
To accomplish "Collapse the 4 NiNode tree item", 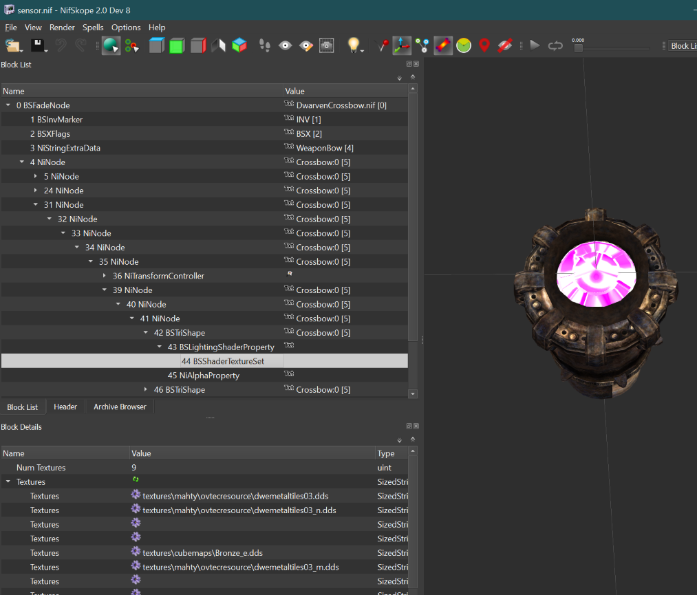I will point(22,162).
